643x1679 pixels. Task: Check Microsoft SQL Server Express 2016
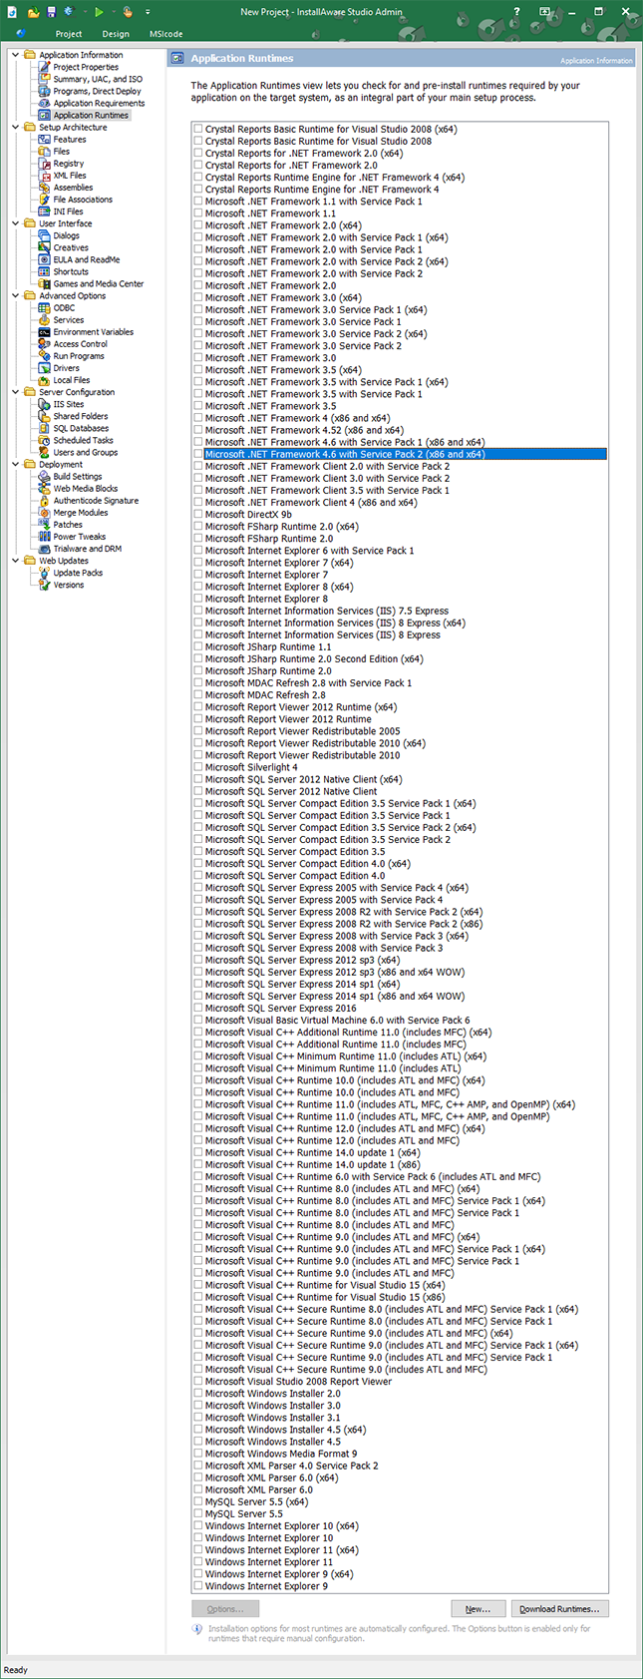(198, 1009)
